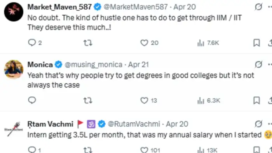
Task: Open Grok icon on Monica's tweet
Action: point(258,64)
